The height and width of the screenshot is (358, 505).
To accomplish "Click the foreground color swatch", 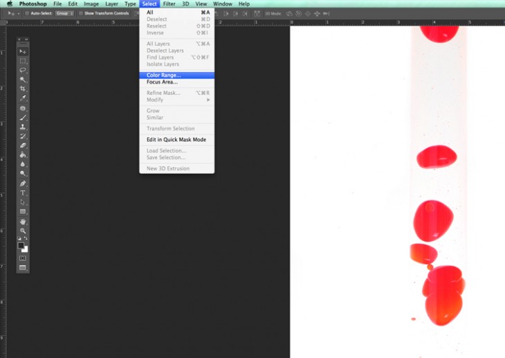I will click(21, 245).
